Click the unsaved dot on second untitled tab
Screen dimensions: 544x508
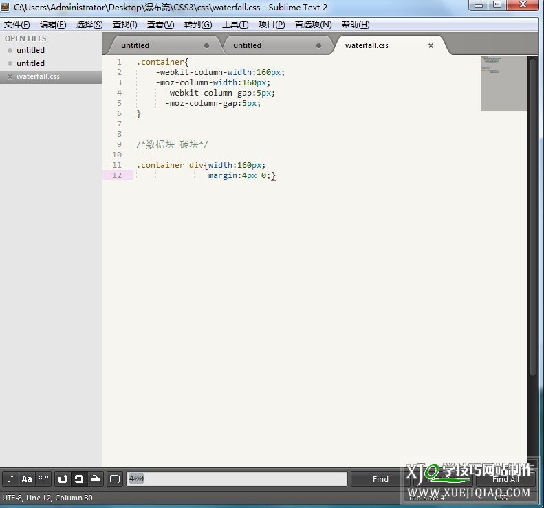coord(318,46)
